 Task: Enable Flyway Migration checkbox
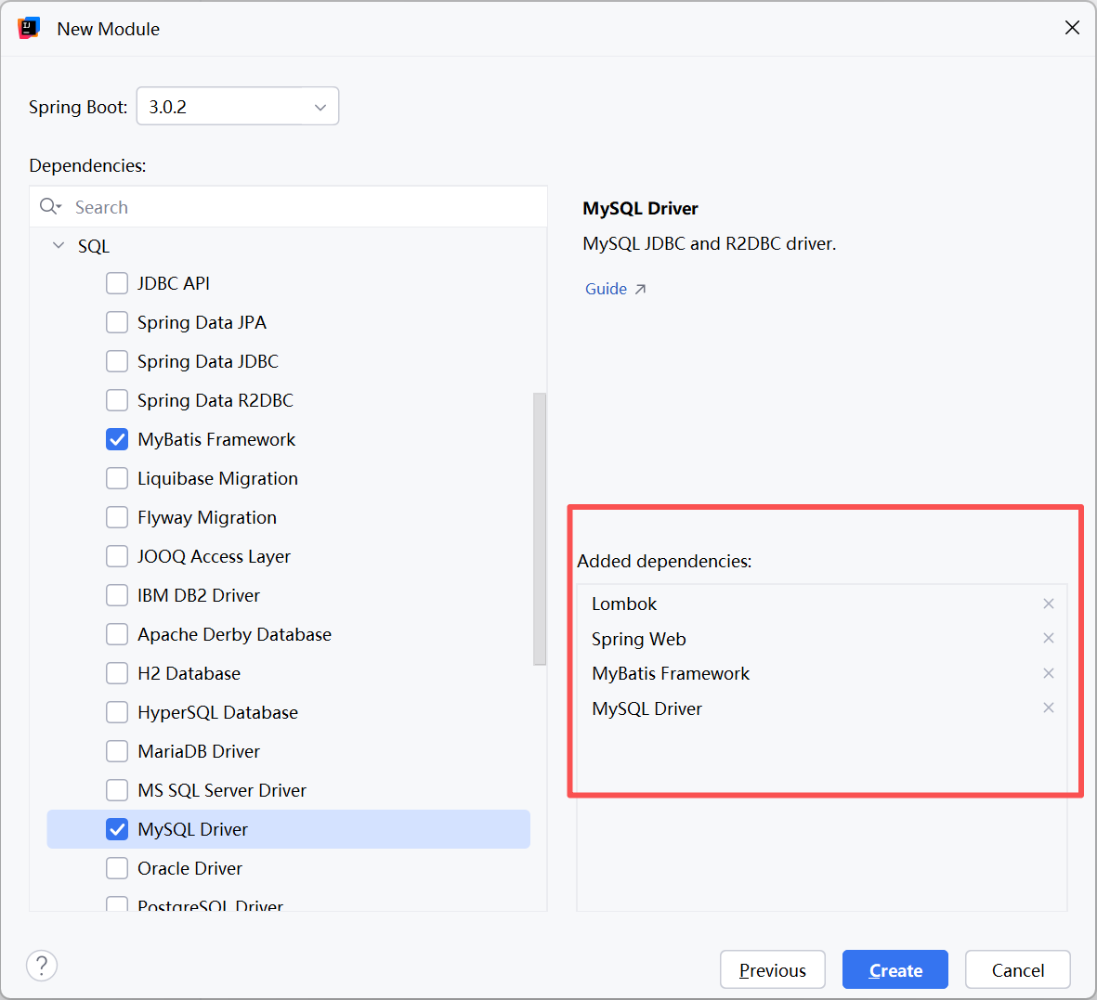coord(117,517)
